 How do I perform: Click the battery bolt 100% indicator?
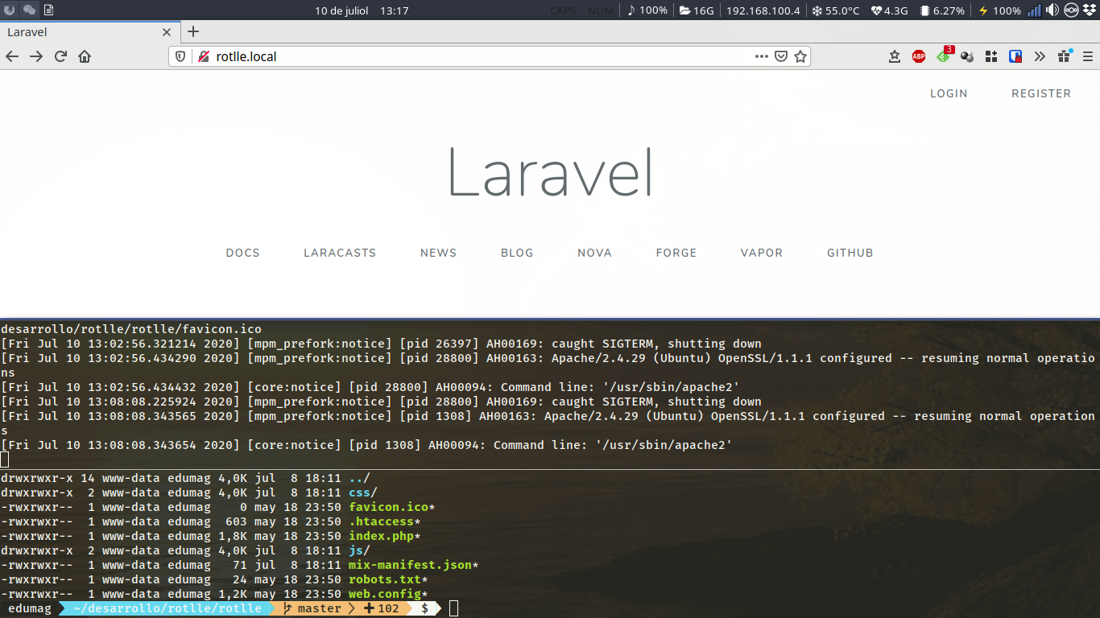pyautogui.click(x=999, y=10)
